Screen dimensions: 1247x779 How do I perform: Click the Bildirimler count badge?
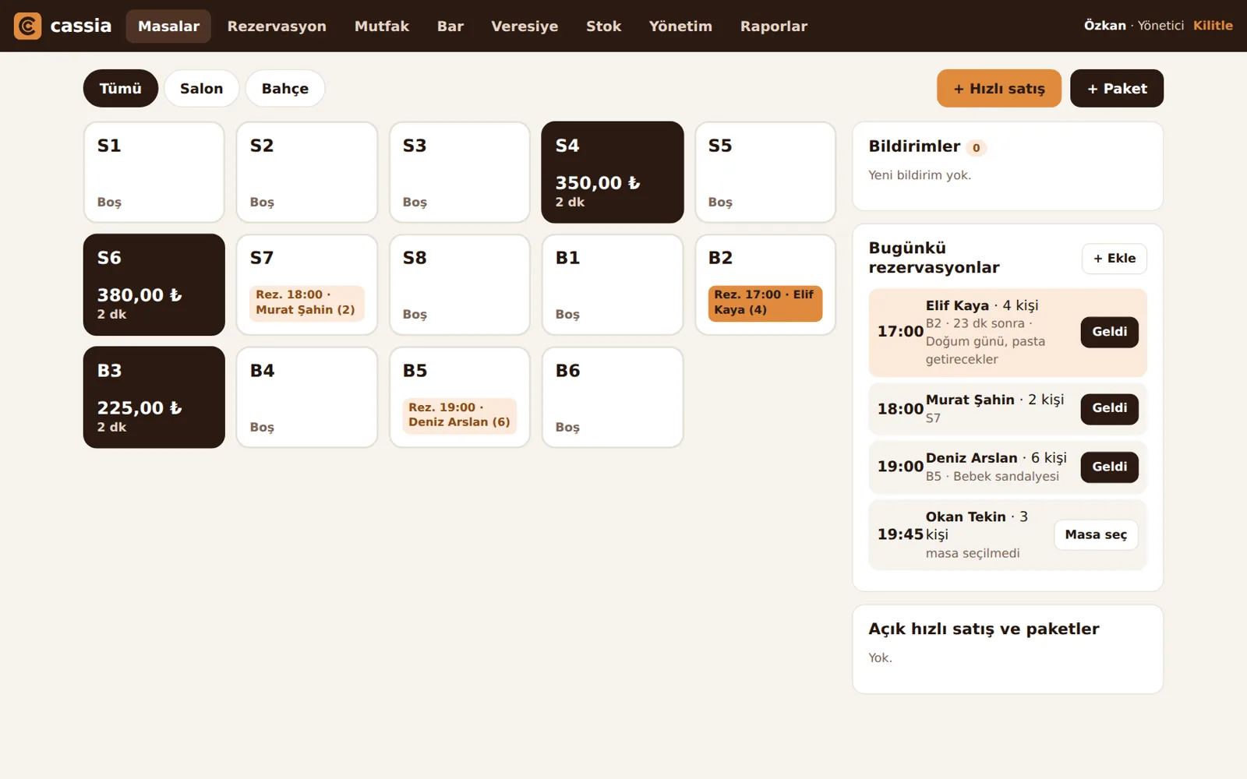pos(976,147)
